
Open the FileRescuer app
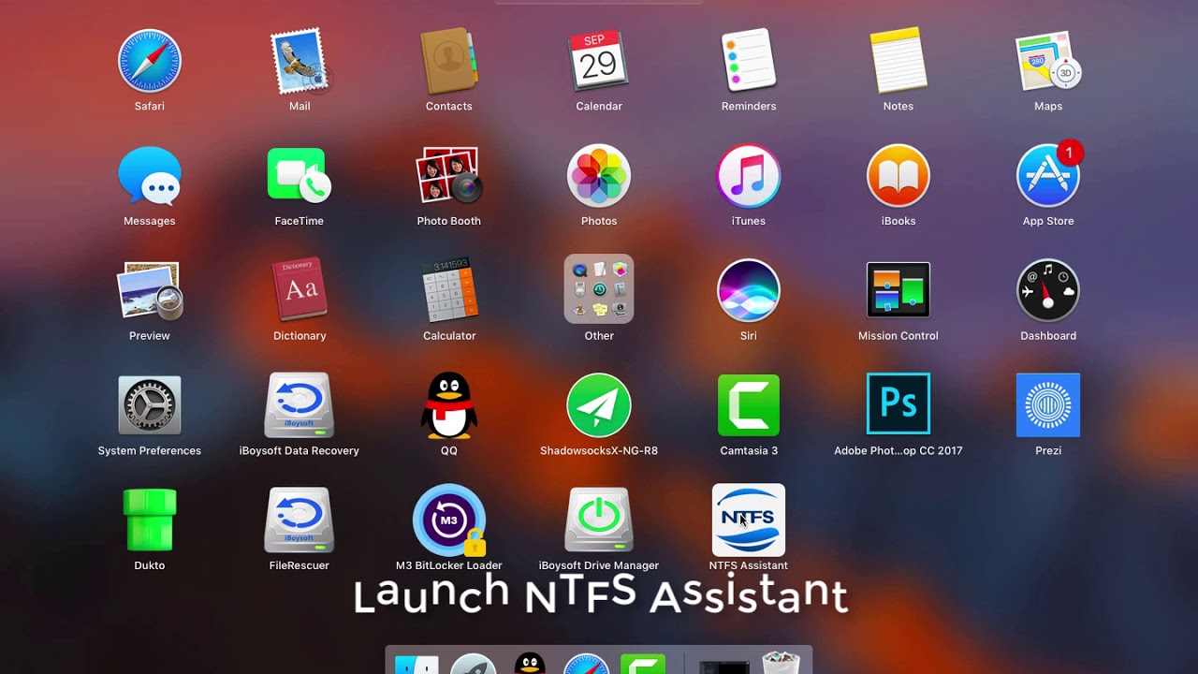click(x=299, y=520)
